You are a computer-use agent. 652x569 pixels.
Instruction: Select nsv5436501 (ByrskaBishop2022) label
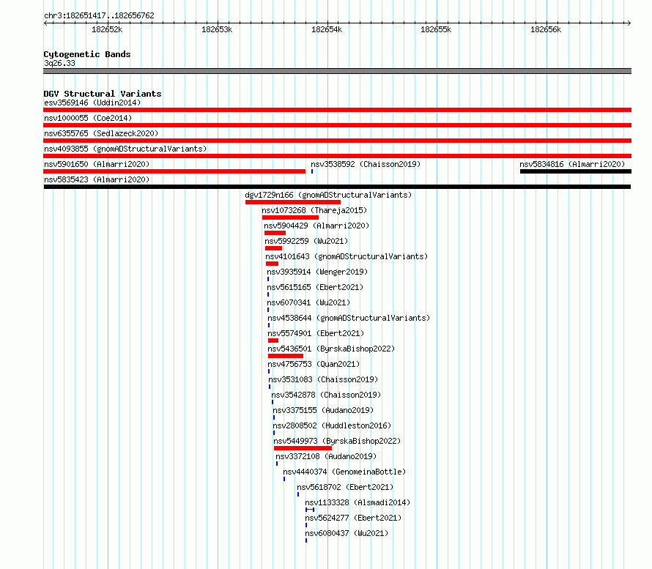pyautogui.click(x=331, y=349)
